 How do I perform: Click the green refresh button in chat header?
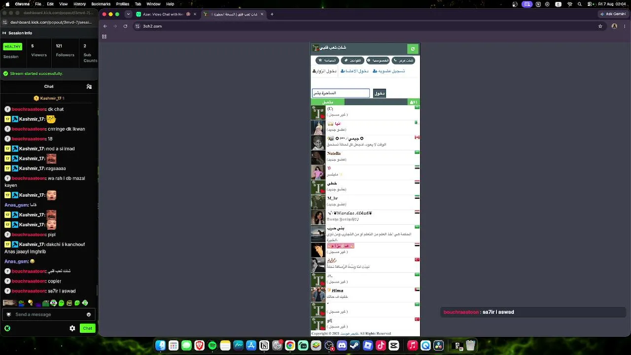[x=413, y=49]
